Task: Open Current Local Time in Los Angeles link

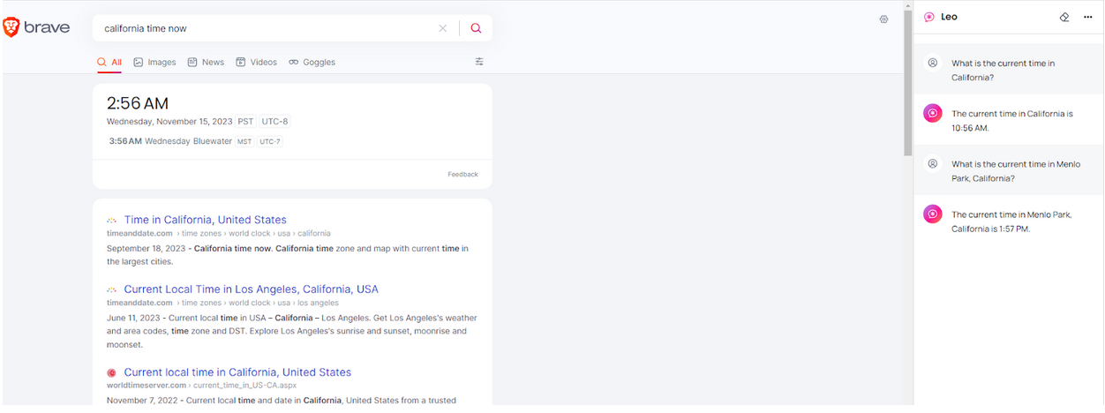Action: pos(251,289)
